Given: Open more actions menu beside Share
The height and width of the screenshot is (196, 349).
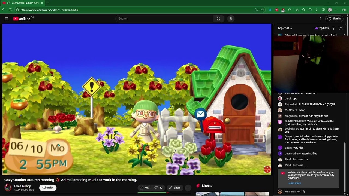Looking at the screenshot, I should pyautogui.click(x=188, y=188).
